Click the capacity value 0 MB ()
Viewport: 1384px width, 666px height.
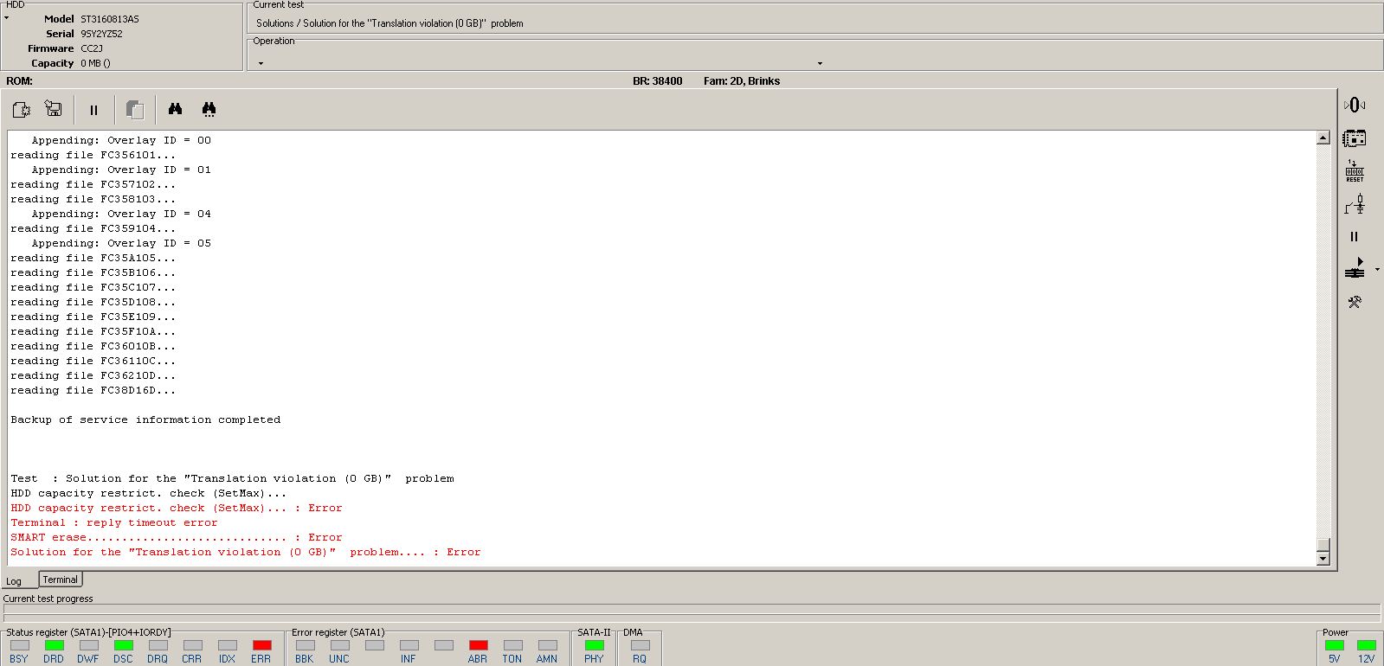click(96, 63)
